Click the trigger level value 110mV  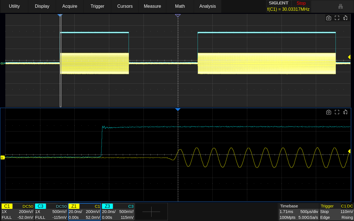pyautogui.click(x=347, y=212)
